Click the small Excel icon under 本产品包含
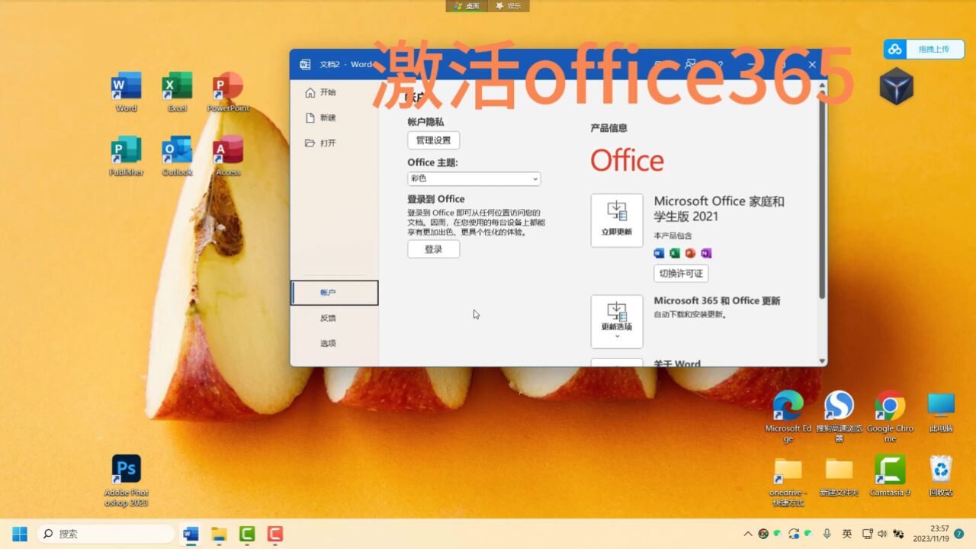 pyautogui.click(x=675, y=253)
